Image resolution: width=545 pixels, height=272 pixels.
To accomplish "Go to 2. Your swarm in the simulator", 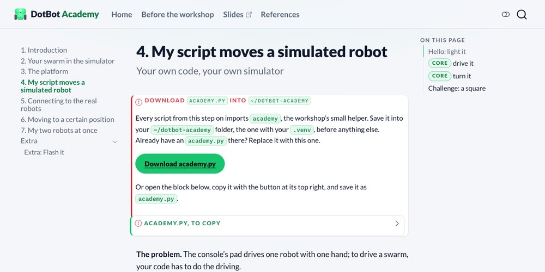I will point(68,61).
